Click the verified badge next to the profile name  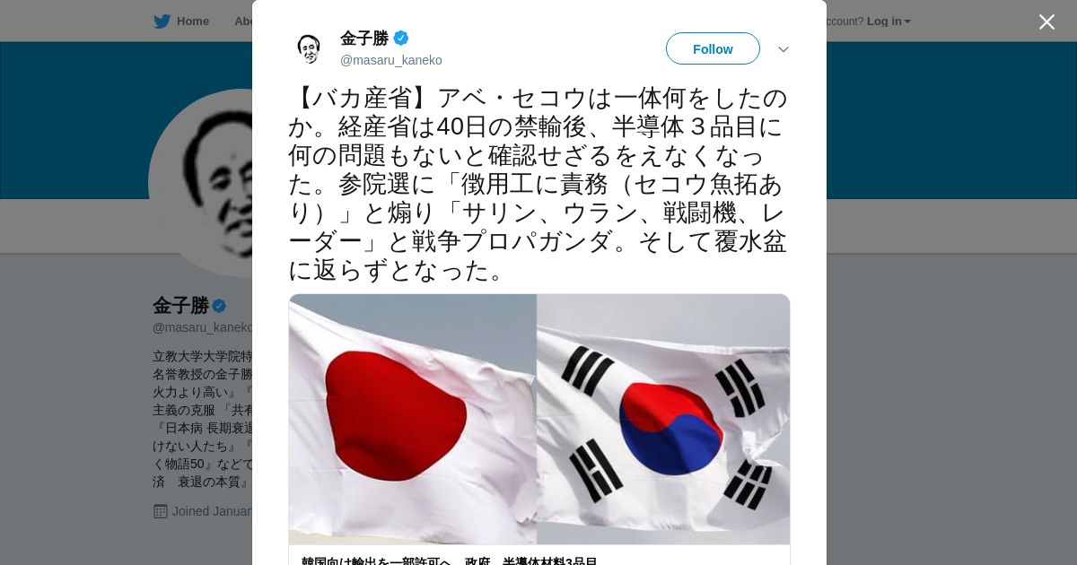219,306
